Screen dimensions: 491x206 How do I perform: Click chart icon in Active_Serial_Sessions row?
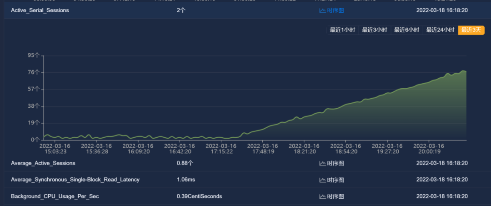coord(322,10)
